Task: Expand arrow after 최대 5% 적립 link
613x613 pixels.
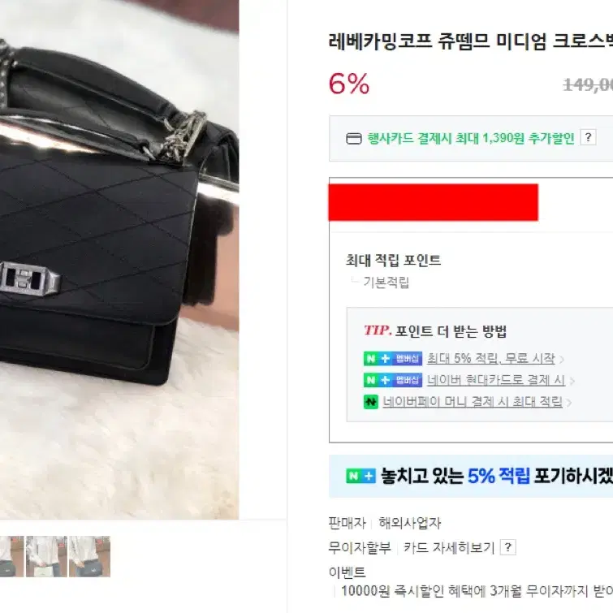Action: (x=561, y=360)
